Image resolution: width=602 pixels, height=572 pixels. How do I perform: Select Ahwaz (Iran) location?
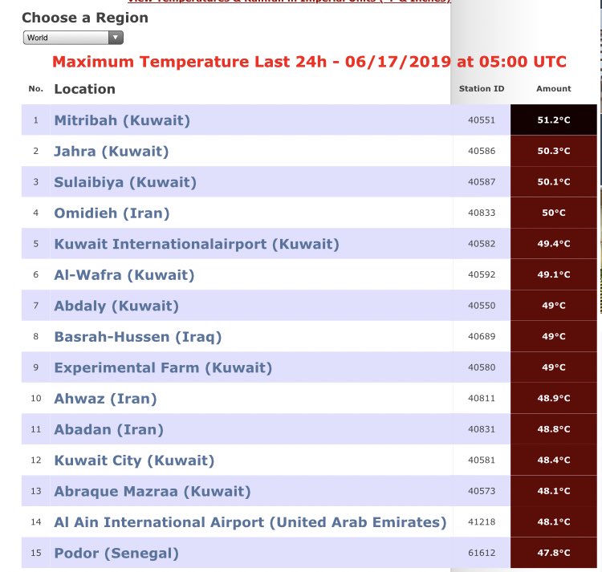point(105,399)
